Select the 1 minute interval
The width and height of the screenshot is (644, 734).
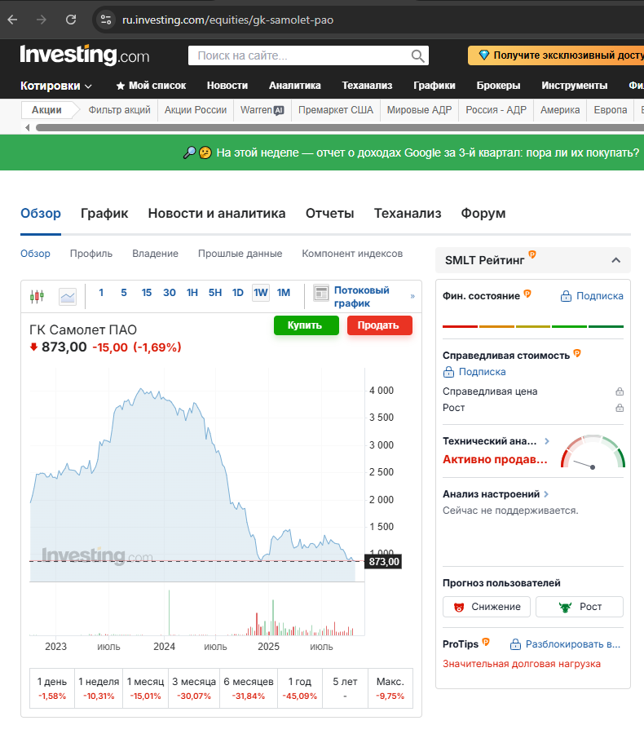(101, 293)
